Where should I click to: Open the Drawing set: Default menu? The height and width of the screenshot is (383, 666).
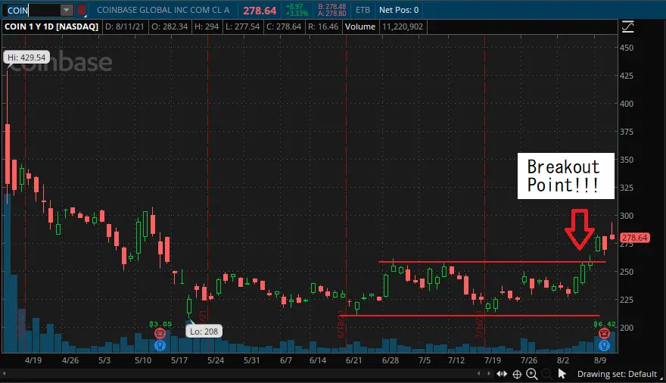[x=617, y=374]
